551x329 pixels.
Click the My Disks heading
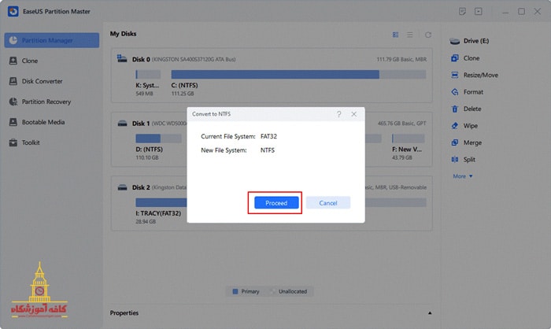[123, 34]
